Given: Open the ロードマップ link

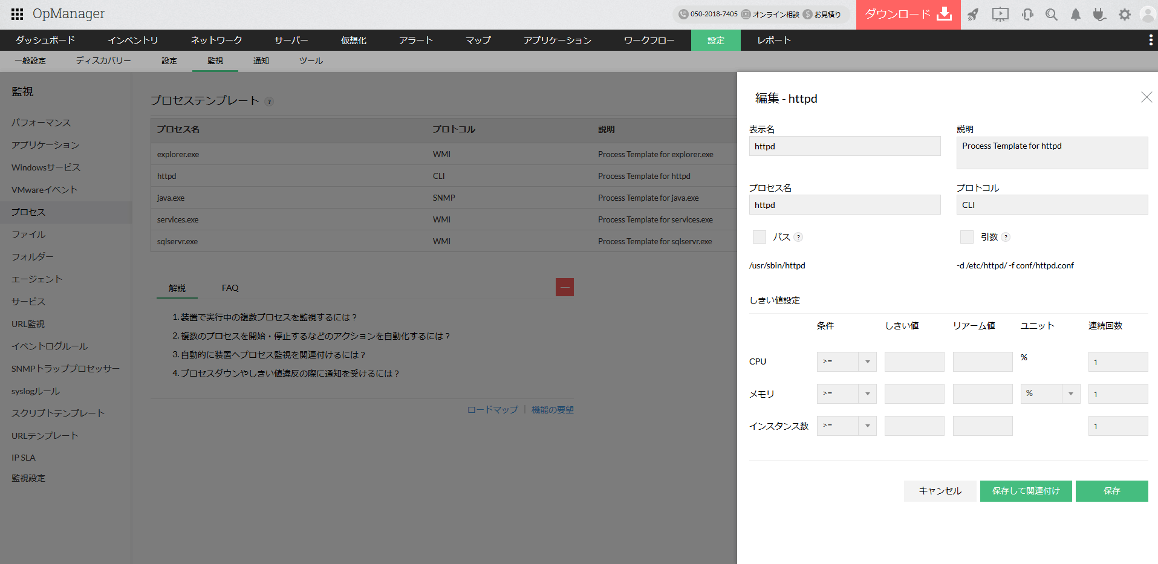Looking at the screenshot, I should (493, 410).
